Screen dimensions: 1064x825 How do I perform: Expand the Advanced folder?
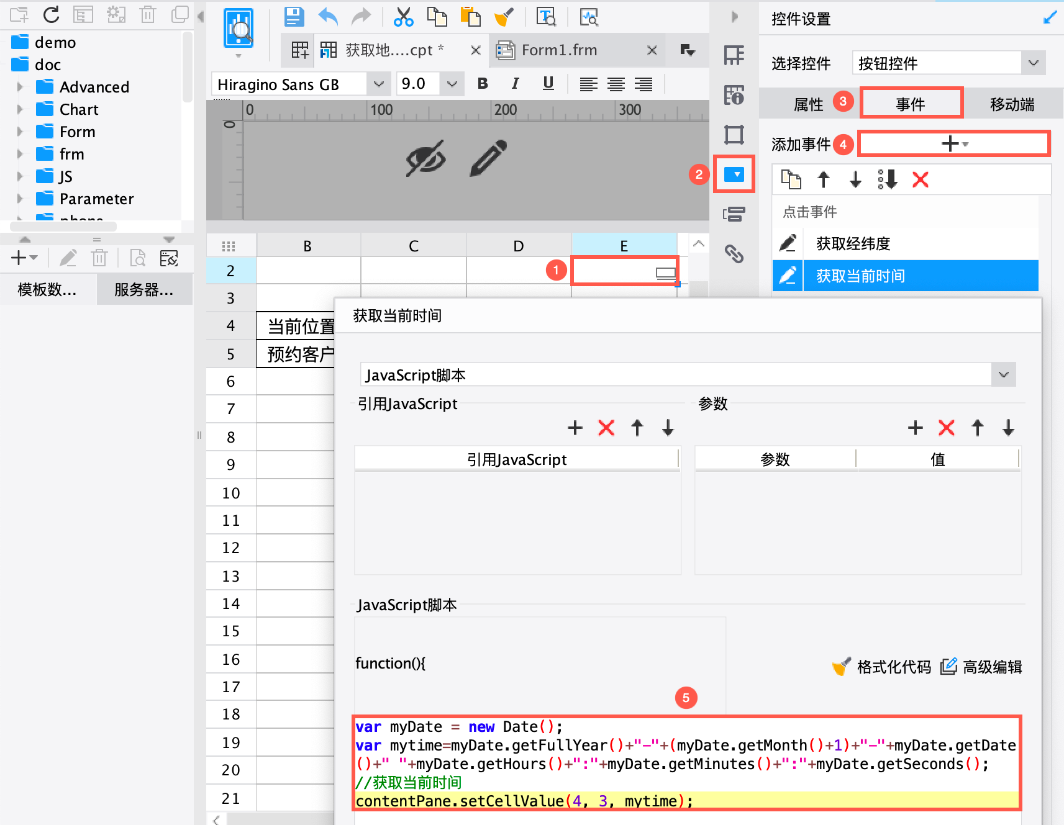tap(20, 87)
